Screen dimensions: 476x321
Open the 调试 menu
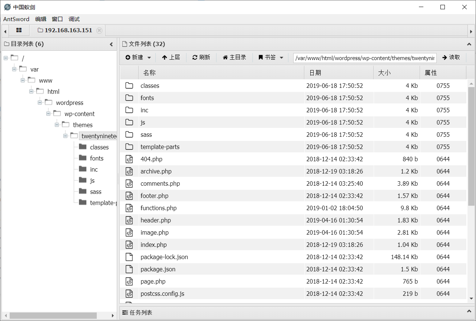pyautogui.click(x=74, y=19)
